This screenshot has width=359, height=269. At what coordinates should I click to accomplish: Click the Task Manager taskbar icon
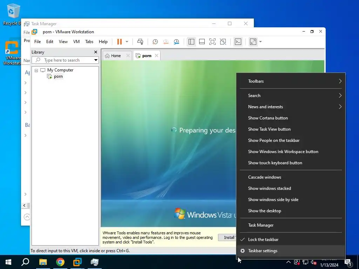(x=95, y=262)
